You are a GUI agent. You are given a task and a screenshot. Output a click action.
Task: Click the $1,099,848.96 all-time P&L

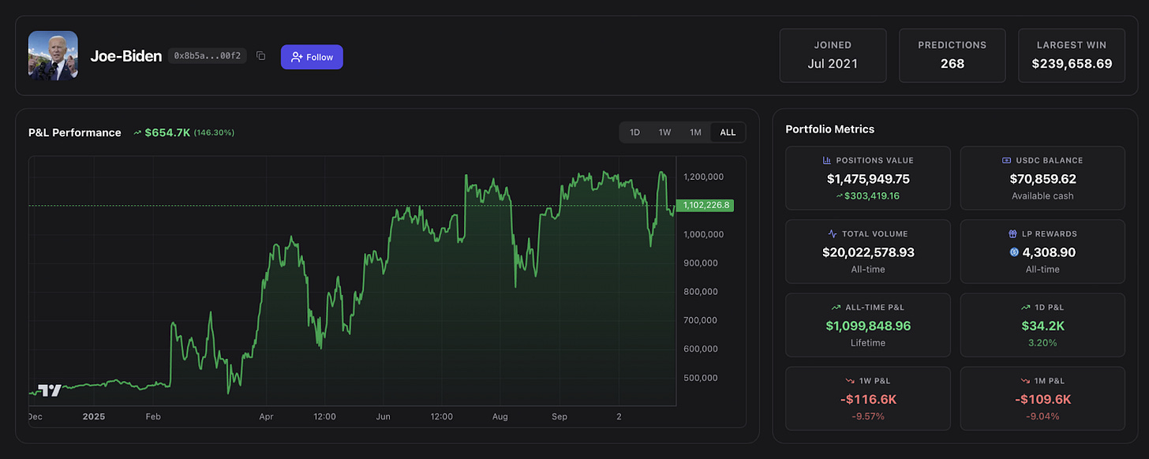868,326
